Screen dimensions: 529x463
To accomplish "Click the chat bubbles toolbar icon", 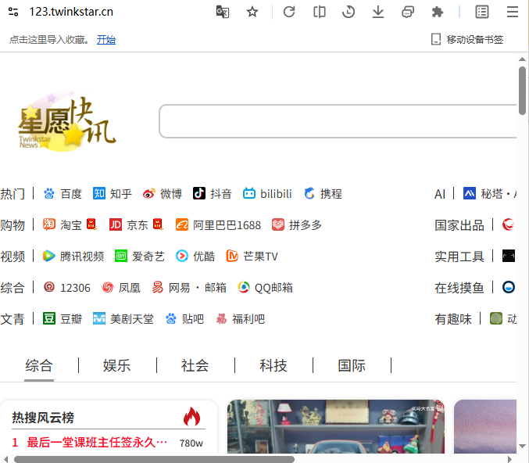I will pyautogui.click(x=408, y=13).
